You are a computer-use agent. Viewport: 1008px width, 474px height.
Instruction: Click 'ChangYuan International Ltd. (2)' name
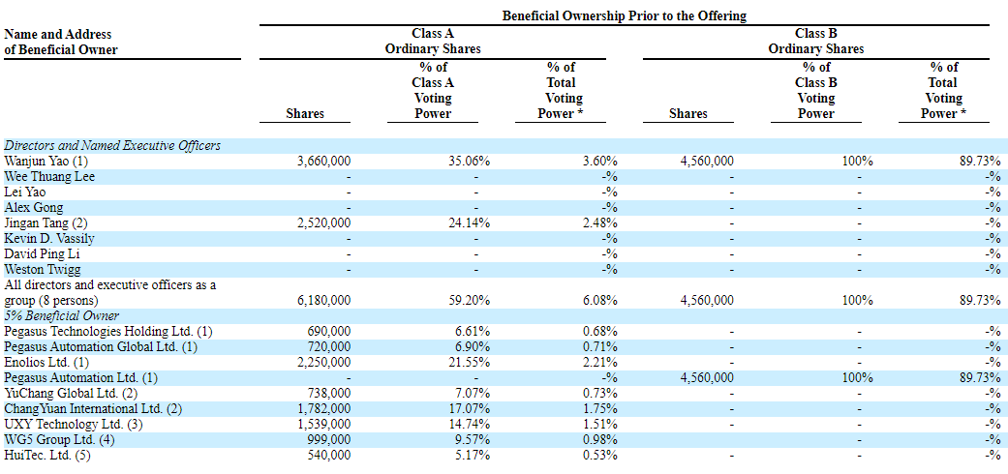[93, 408]
